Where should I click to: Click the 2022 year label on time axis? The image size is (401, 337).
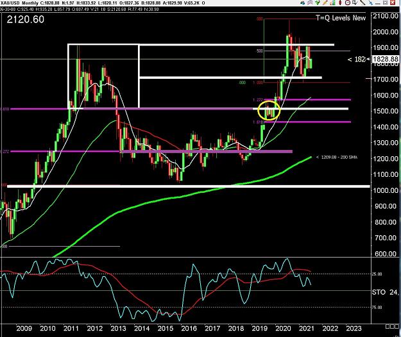(330, 328)
